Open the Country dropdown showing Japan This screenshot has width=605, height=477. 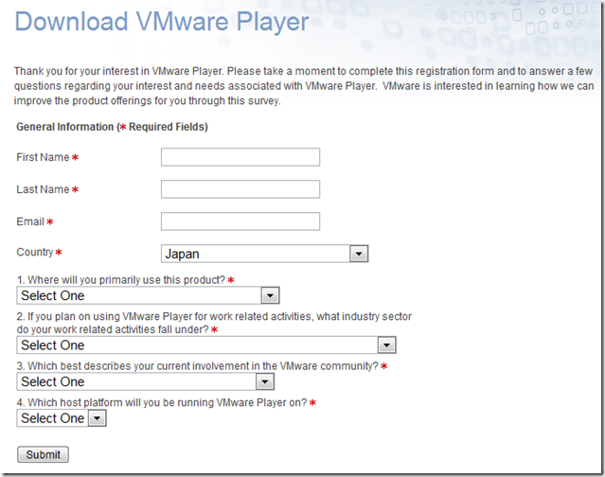tap(265, 254)
